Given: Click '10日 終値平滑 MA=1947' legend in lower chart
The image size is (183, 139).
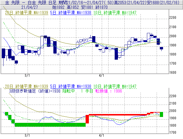Looking at the screenshot, I should click(115, 86).
